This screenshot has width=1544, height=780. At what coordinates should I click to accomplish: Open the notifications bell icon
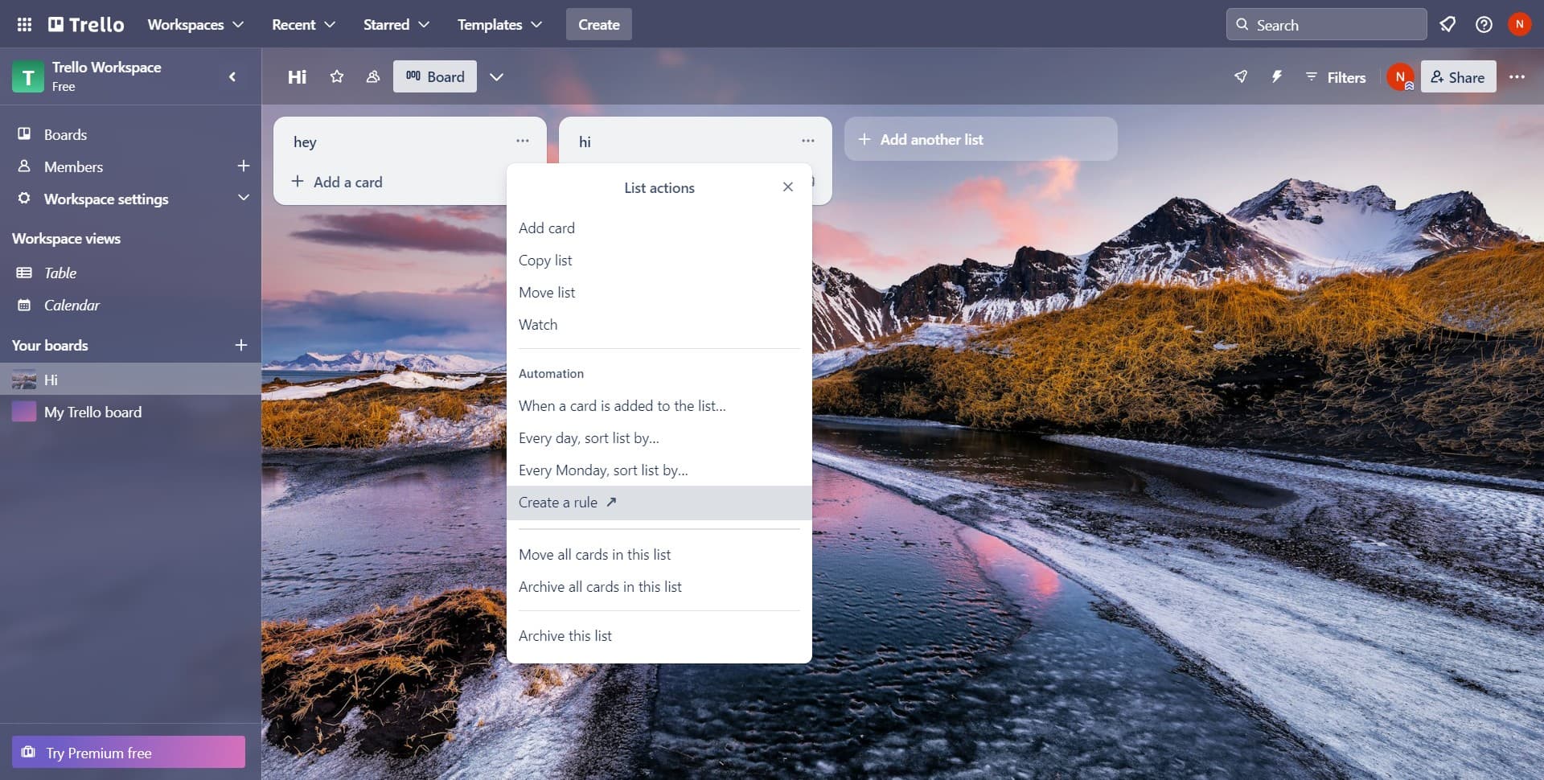[x=1447, y=24]
